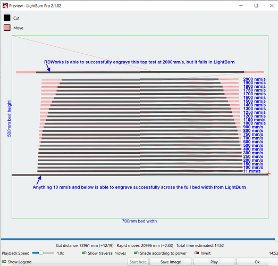The width and height of the screenshot is (278, 266).
Task: Toggle Show traversal moves switch
Action: pyautogui.click(x=84, y=253)
